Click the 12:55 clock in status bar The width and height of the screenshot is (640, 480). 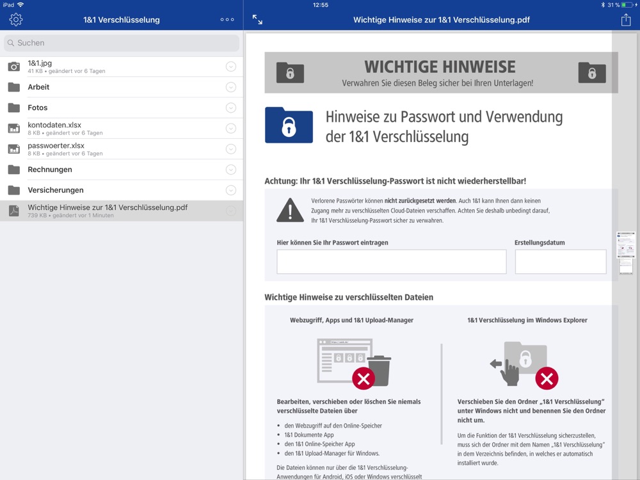[x=321, y=5]
